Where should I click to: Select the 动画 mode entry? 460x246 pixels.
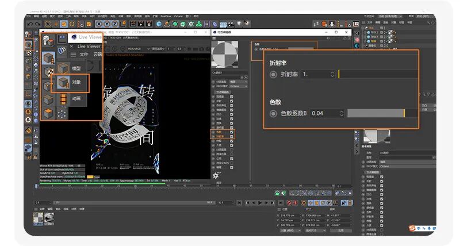click(76, 98)
